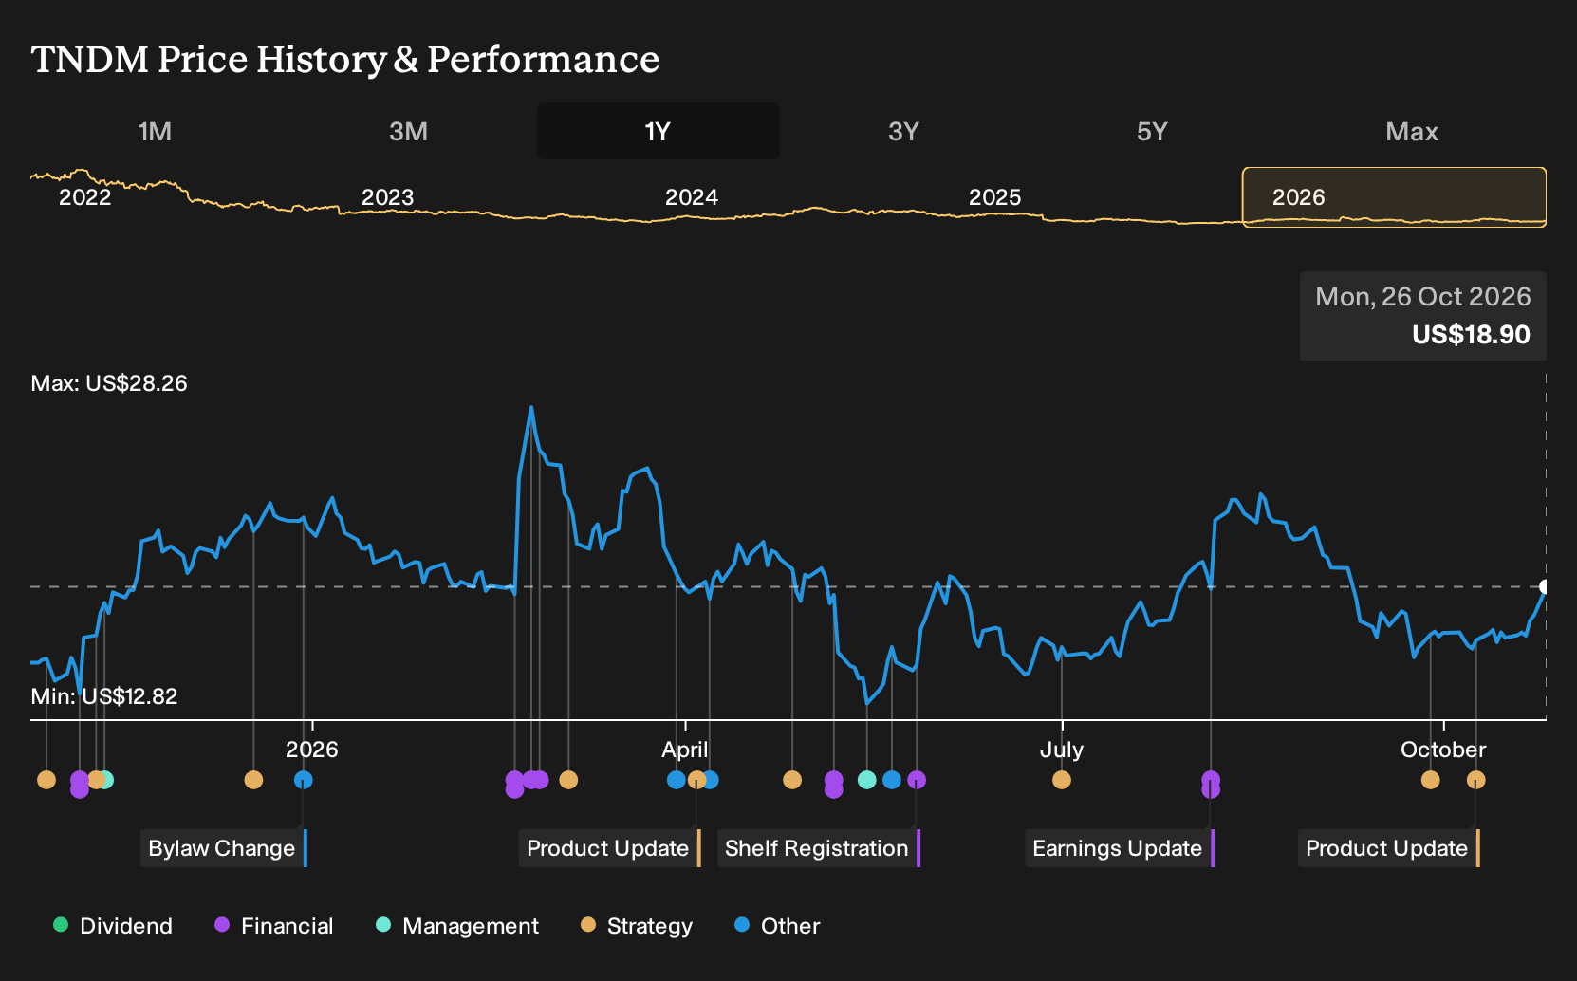Click the orange dot above Product Update October label
The width and height of the screenshot is (1577, 981).
point(1475,780)
